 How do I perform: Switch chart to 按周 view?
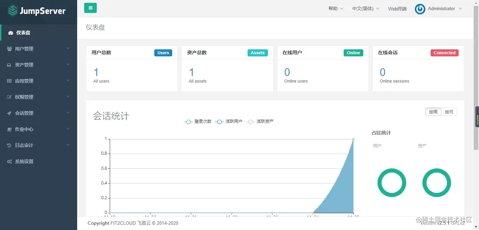tap(433, 112)
